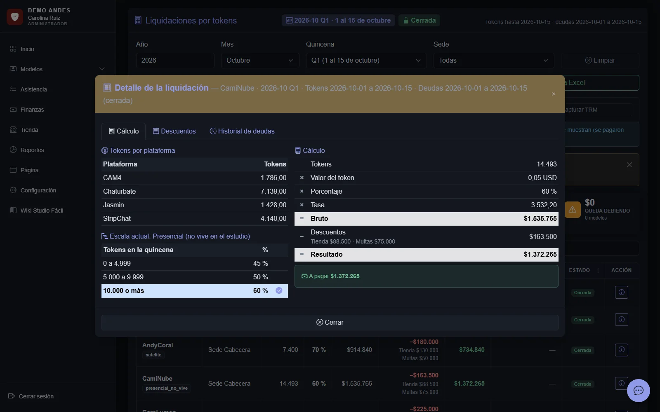Click the warning triangle Queda Debiendo icon
660x412 pixels.
[573, 210]
